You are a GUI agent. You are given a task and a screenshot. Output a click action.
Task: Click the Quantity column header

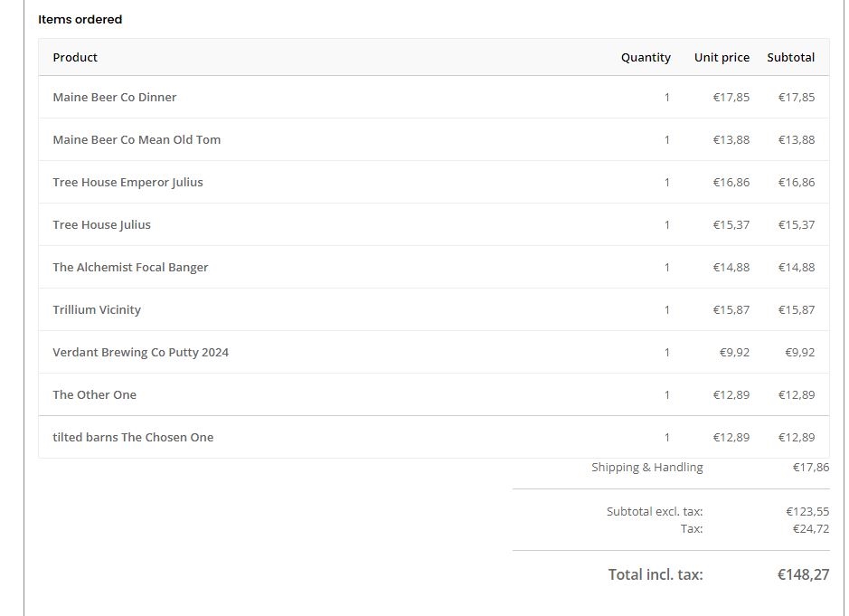646,57
